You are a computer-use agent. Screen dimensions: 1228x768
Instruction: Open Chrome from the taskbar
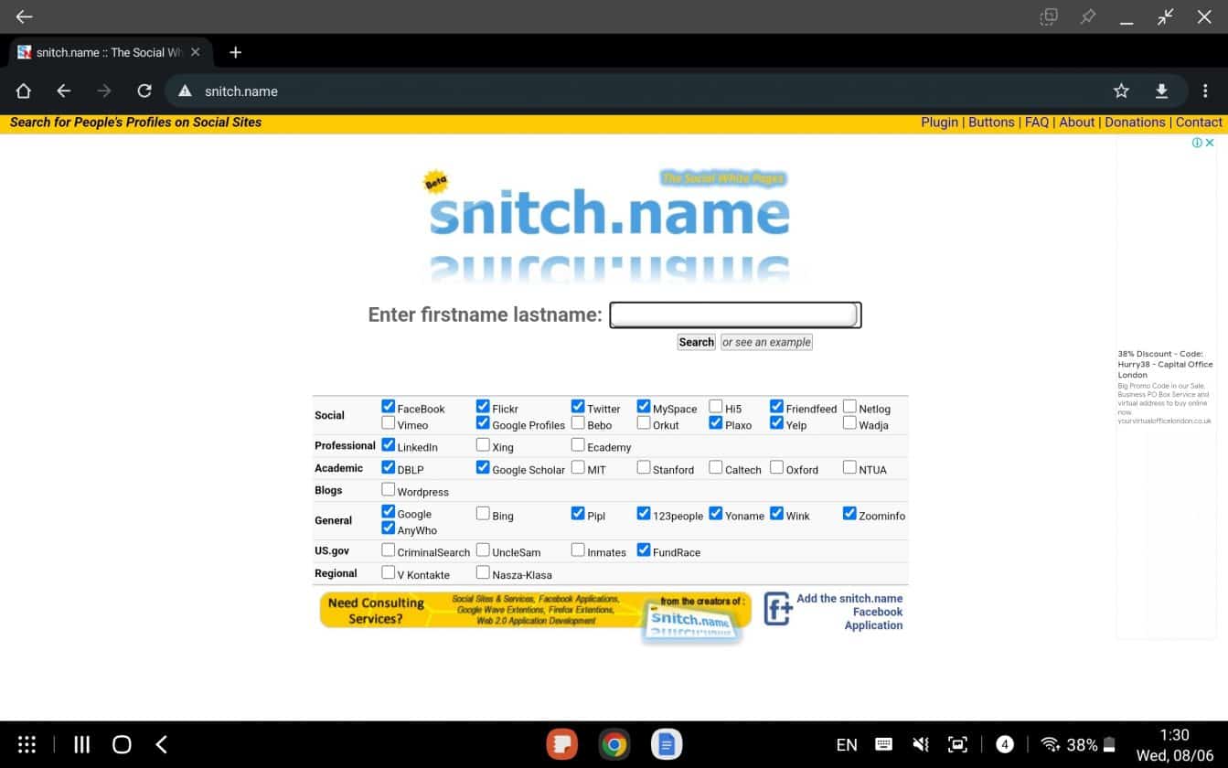coord(614,743)
